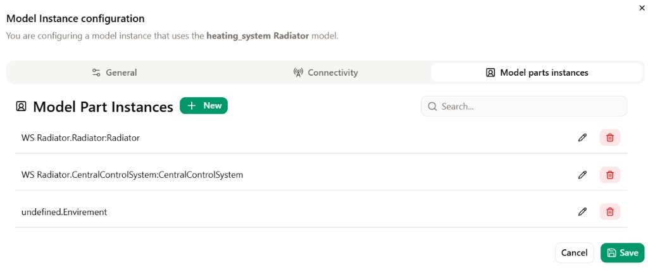Screen dimensions: 648x270
Task: Switch to the General tab
Action: [x=114, y=73]
